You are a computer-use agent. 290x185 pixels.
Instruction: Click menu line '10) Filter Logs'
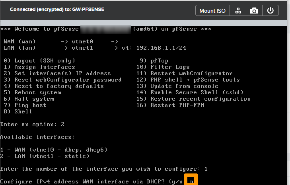[163, 67]
